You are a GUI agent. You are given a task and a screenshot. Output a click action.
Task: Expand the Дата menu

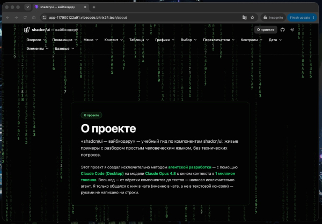click(x=275, y=40)
